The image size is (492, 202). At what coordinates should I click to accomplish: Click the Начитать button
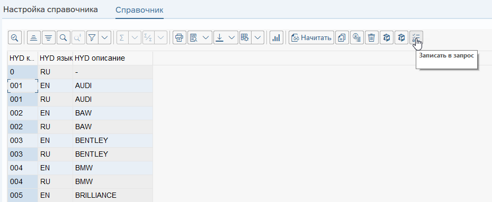pyautogui.click(x=311, y=38)
